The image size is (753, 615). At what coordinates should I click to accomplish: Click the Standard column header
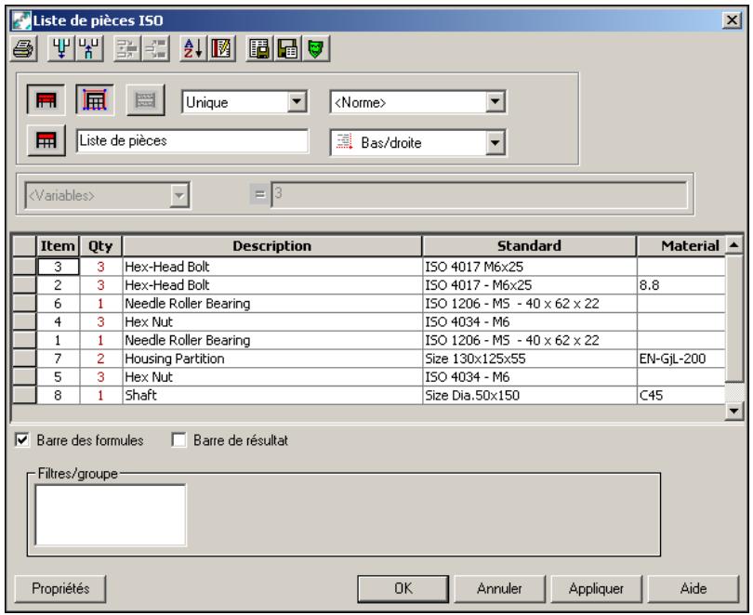click(x=529, y=246)
